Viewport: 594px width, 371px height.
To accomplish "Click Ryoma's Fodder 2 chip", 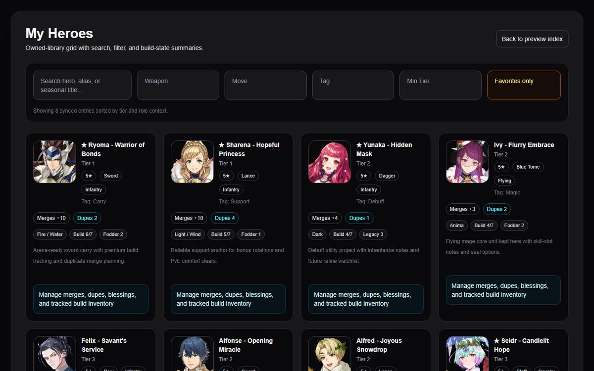I will [113, 234].
